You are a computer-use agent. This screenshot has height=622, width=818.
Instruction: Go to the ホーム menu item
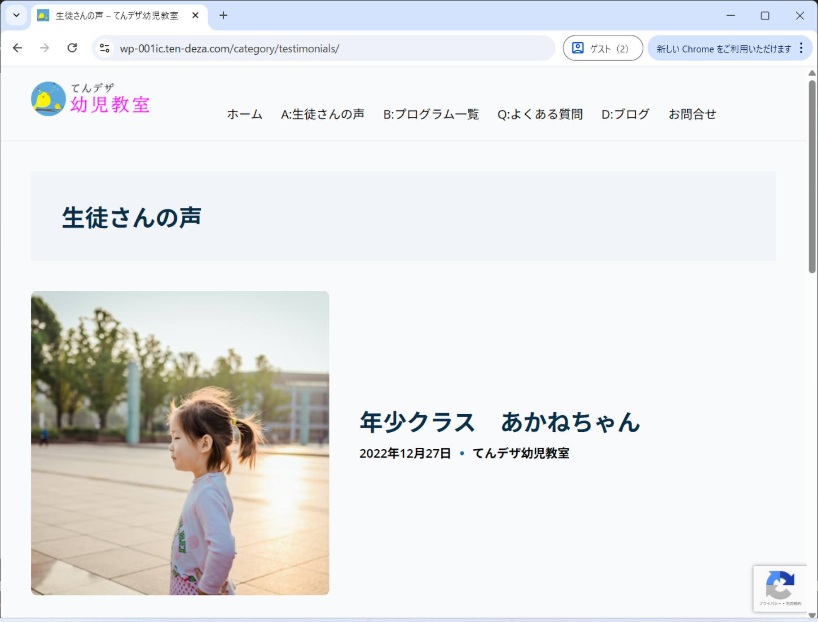click(244, 114)
